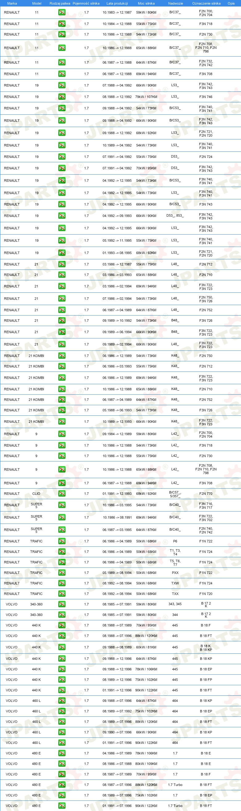The height and width of the screenshot is (811, 241).
Task: Click fuel icon in Renault 21 03.1986 -> 12.1987 row
Action: click(x=62, y=264)
